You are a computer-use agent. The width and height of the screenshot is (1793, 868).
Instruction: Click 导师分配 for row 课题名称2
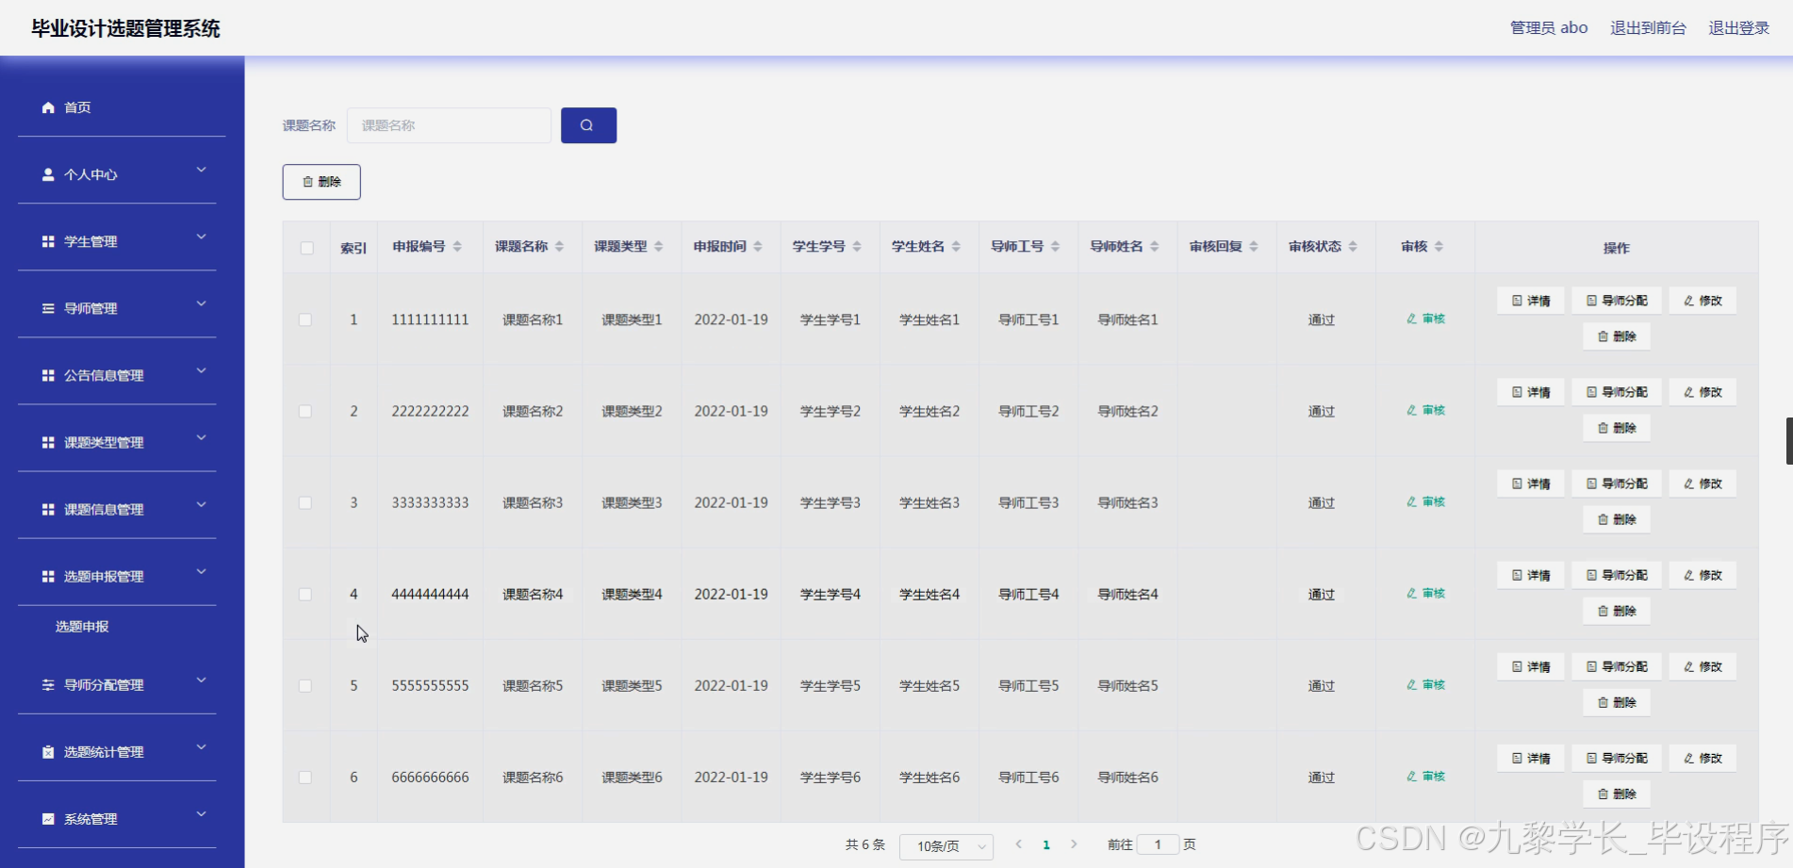pyautogui.click(x=1617, y=392)
